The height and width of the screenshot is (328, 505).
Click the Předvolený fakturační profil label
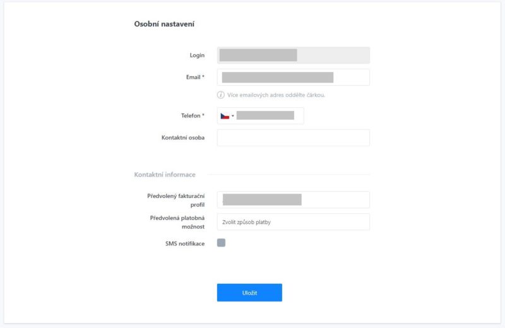(x=176, y=201)
